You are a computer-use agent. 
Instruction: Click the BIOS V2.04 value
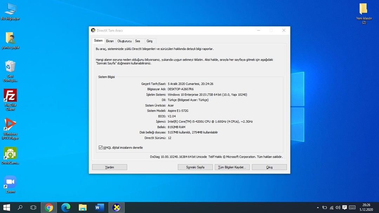[x=172, y=116]
